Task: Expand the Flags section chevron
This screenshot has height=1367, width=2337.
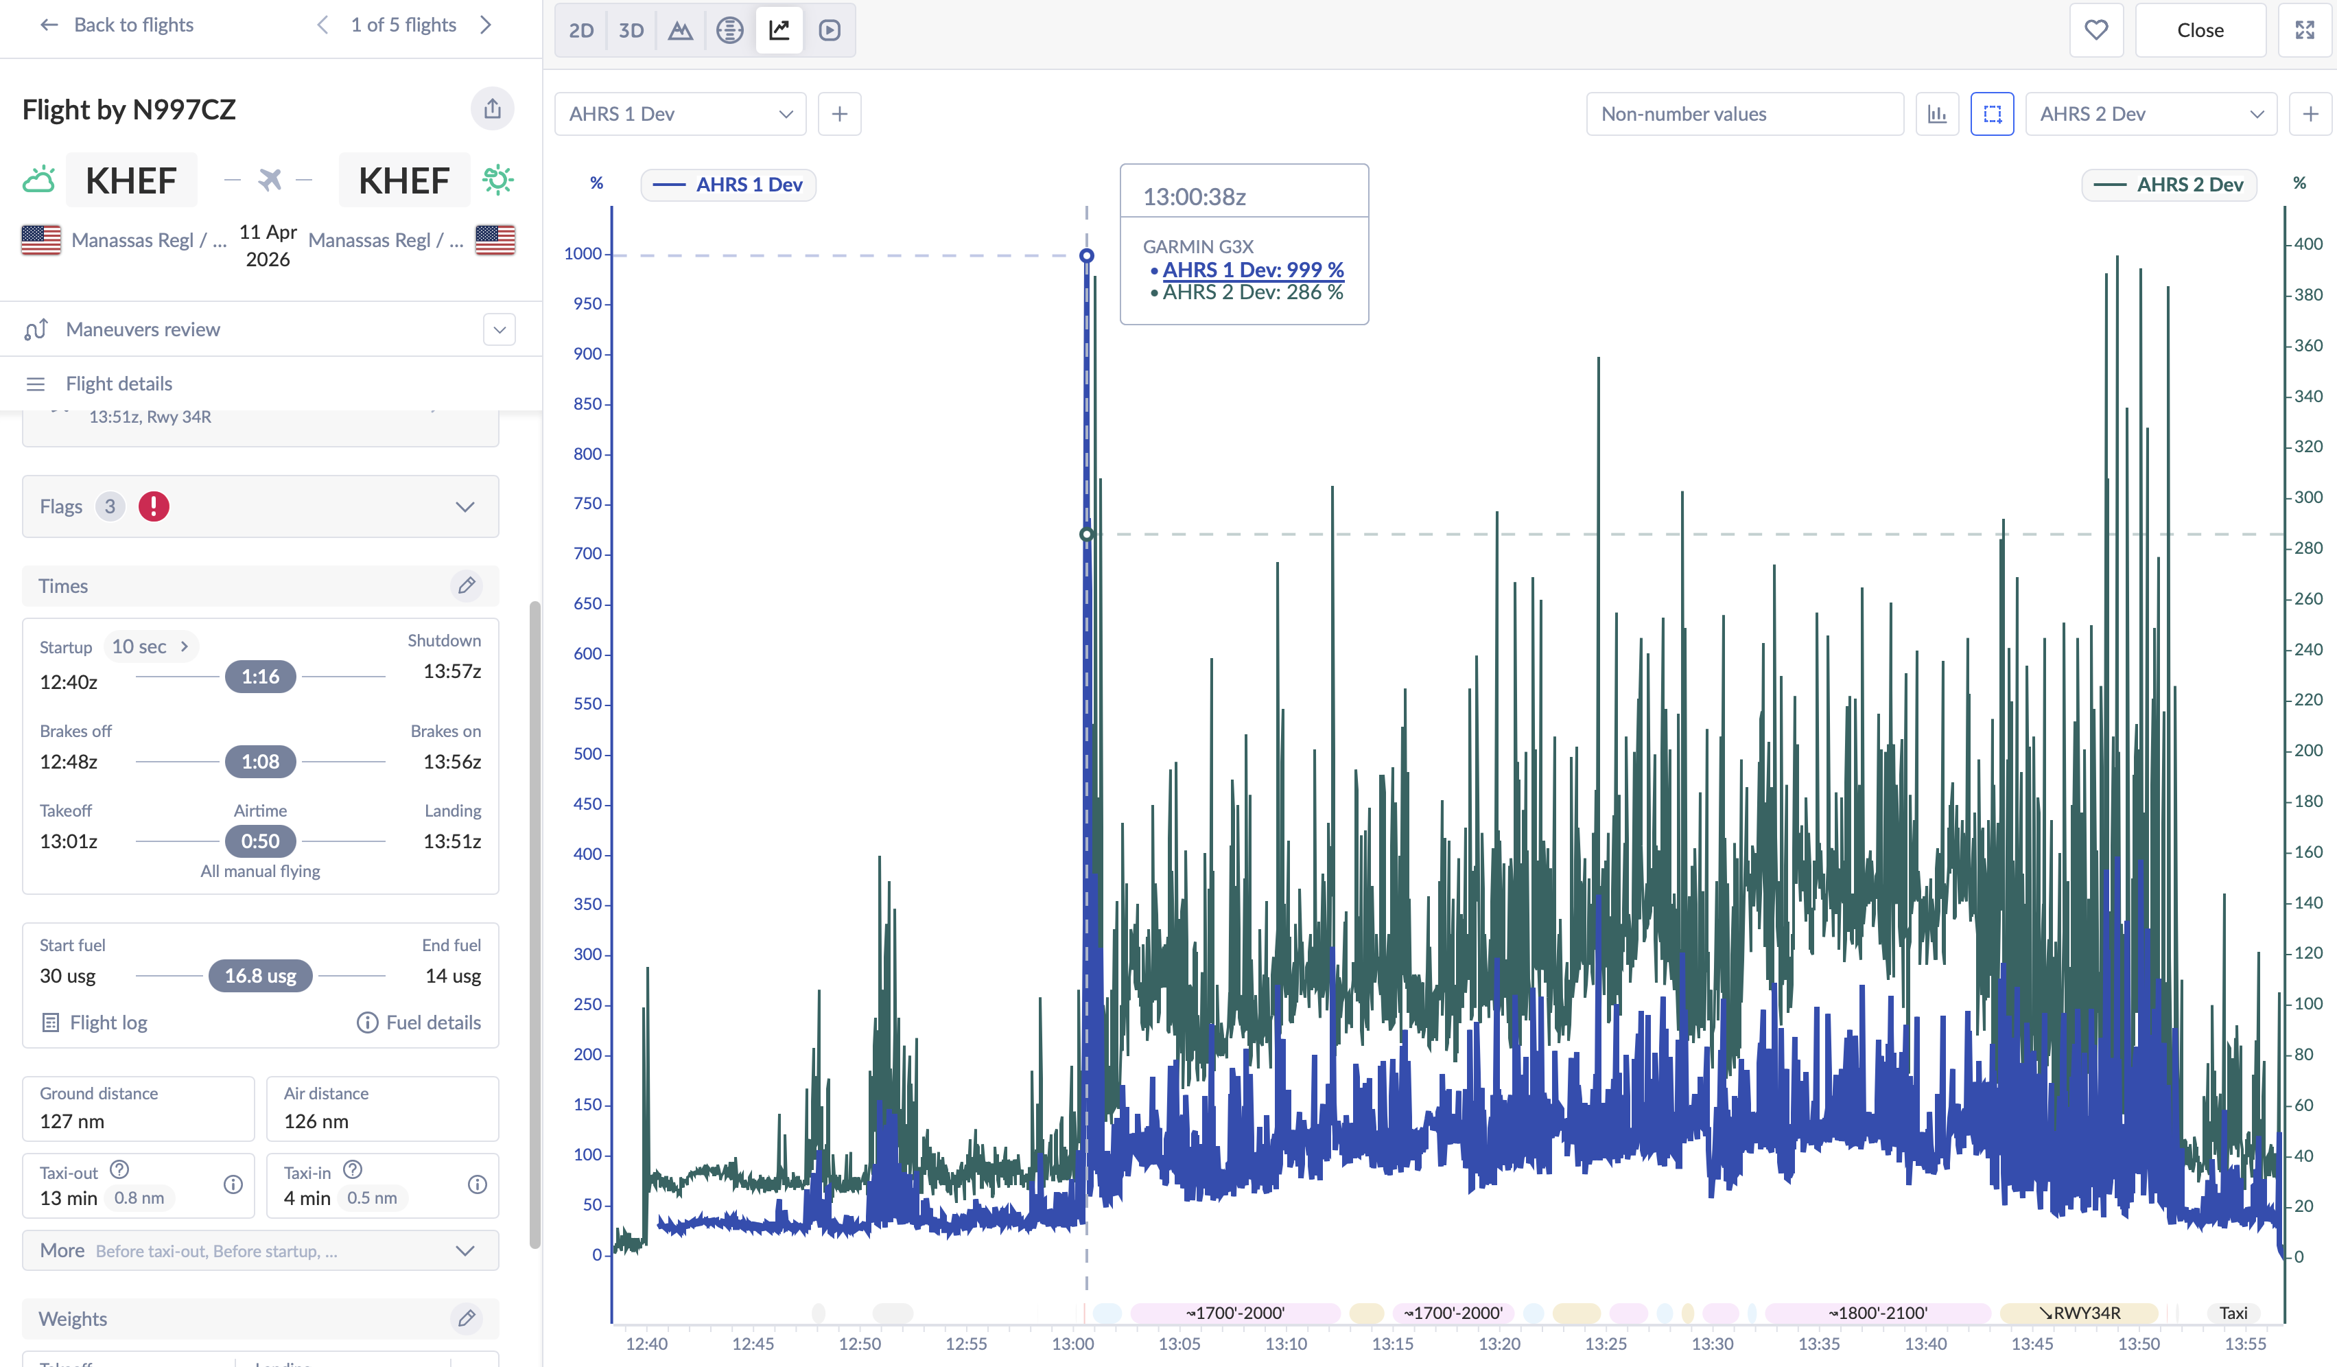Action: tap(465, 506)
